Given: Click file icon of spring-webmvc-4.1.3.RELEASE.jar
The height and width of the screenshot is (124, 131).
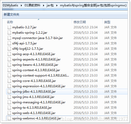Looking at the screenshot, I should coord(9,118).
